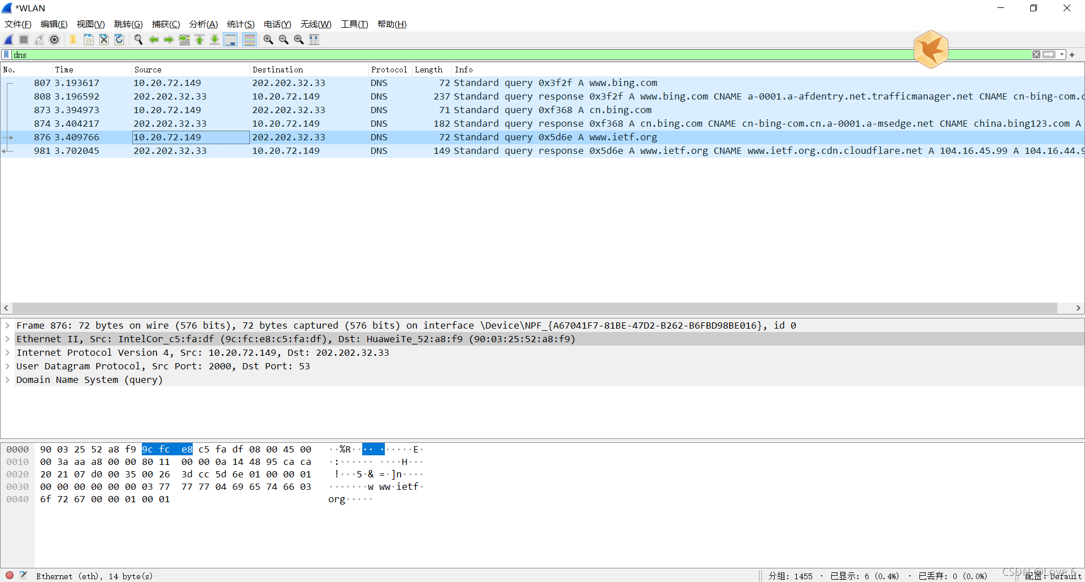Select packet 873 query cn.bing.com
Image resolution: width=1085 pixels, height=582 pixels.
[542, 110]
